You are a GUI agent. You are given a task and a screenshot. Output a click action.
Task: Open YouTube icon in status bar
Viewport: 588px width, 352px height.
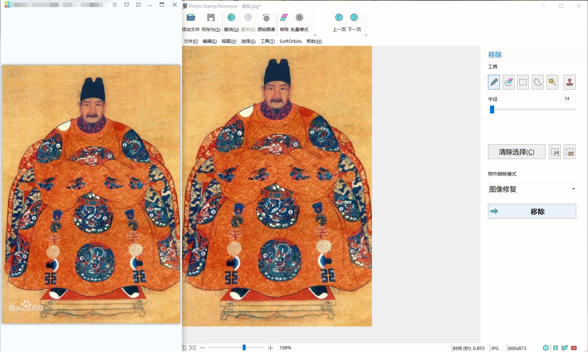574,348
